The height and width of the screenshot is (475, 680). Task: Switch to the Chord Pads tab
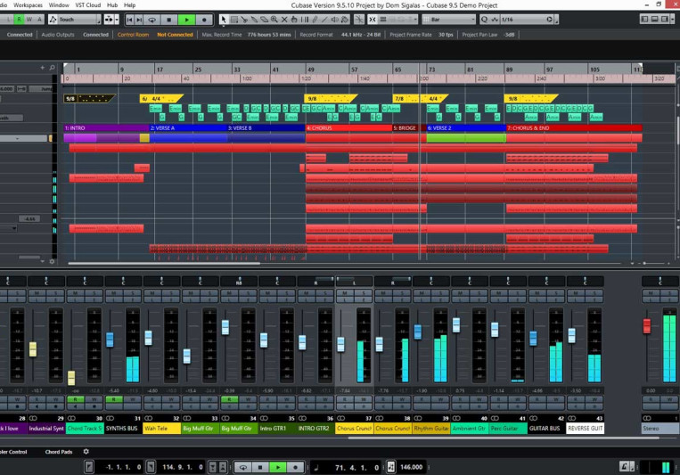(59, 452)
